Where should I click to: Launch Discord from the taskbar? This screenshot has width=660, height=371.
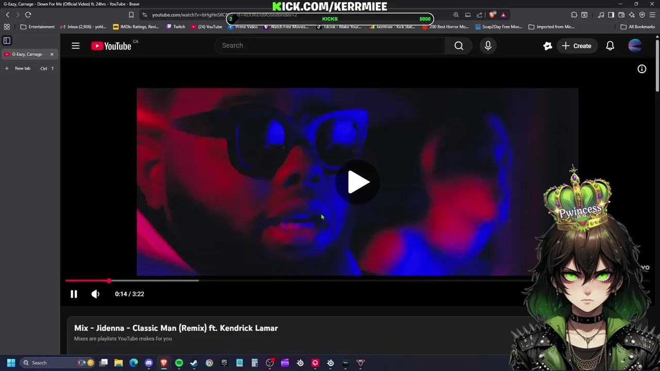coord(149,363)
